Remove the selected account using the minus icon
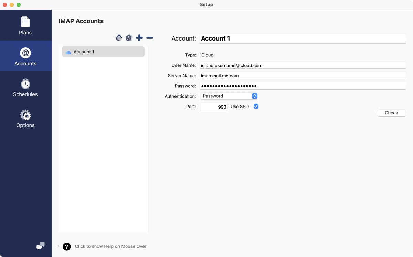413x257 pixels. click(x=150, y=38)
